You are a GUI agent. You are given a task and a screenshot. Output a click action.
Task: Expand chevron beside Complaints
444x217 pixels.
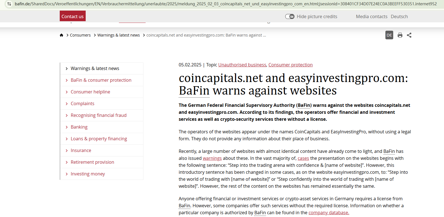[66, 104]
